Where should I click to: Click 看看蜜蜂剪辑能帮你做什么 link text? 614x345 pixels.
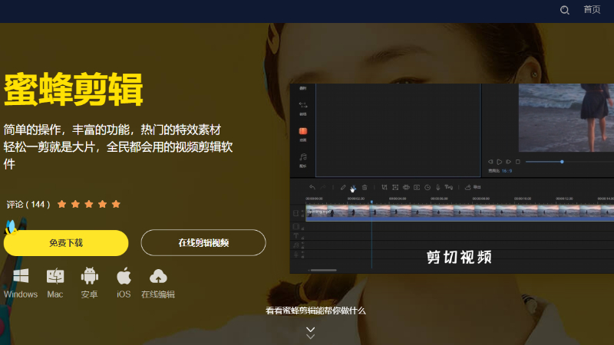(x=315, y=310)
